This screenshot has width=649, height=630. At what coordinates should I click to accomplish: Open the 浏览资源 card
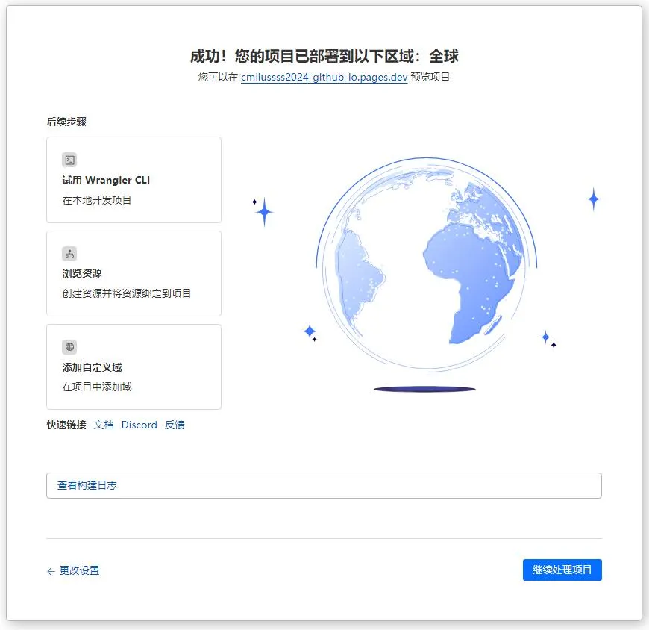point(134,273)
